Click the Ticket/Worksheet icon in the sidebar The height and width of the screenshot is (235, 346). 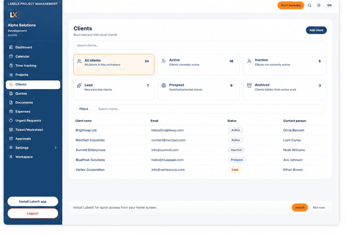pos(11,130)
